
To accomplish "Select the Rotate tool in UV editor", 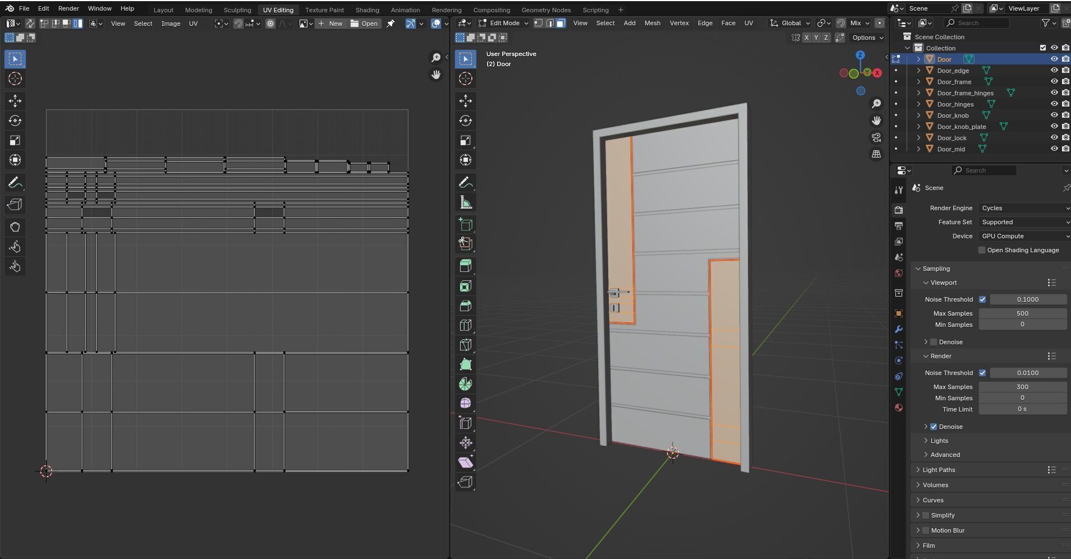I will (15, 121).
